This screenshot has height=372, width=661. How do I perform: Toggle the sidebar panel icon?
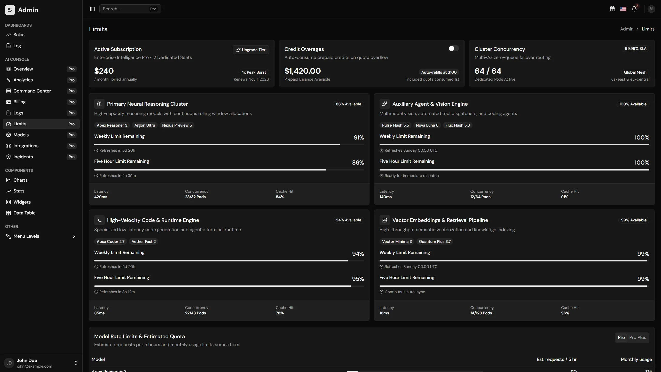92,9
